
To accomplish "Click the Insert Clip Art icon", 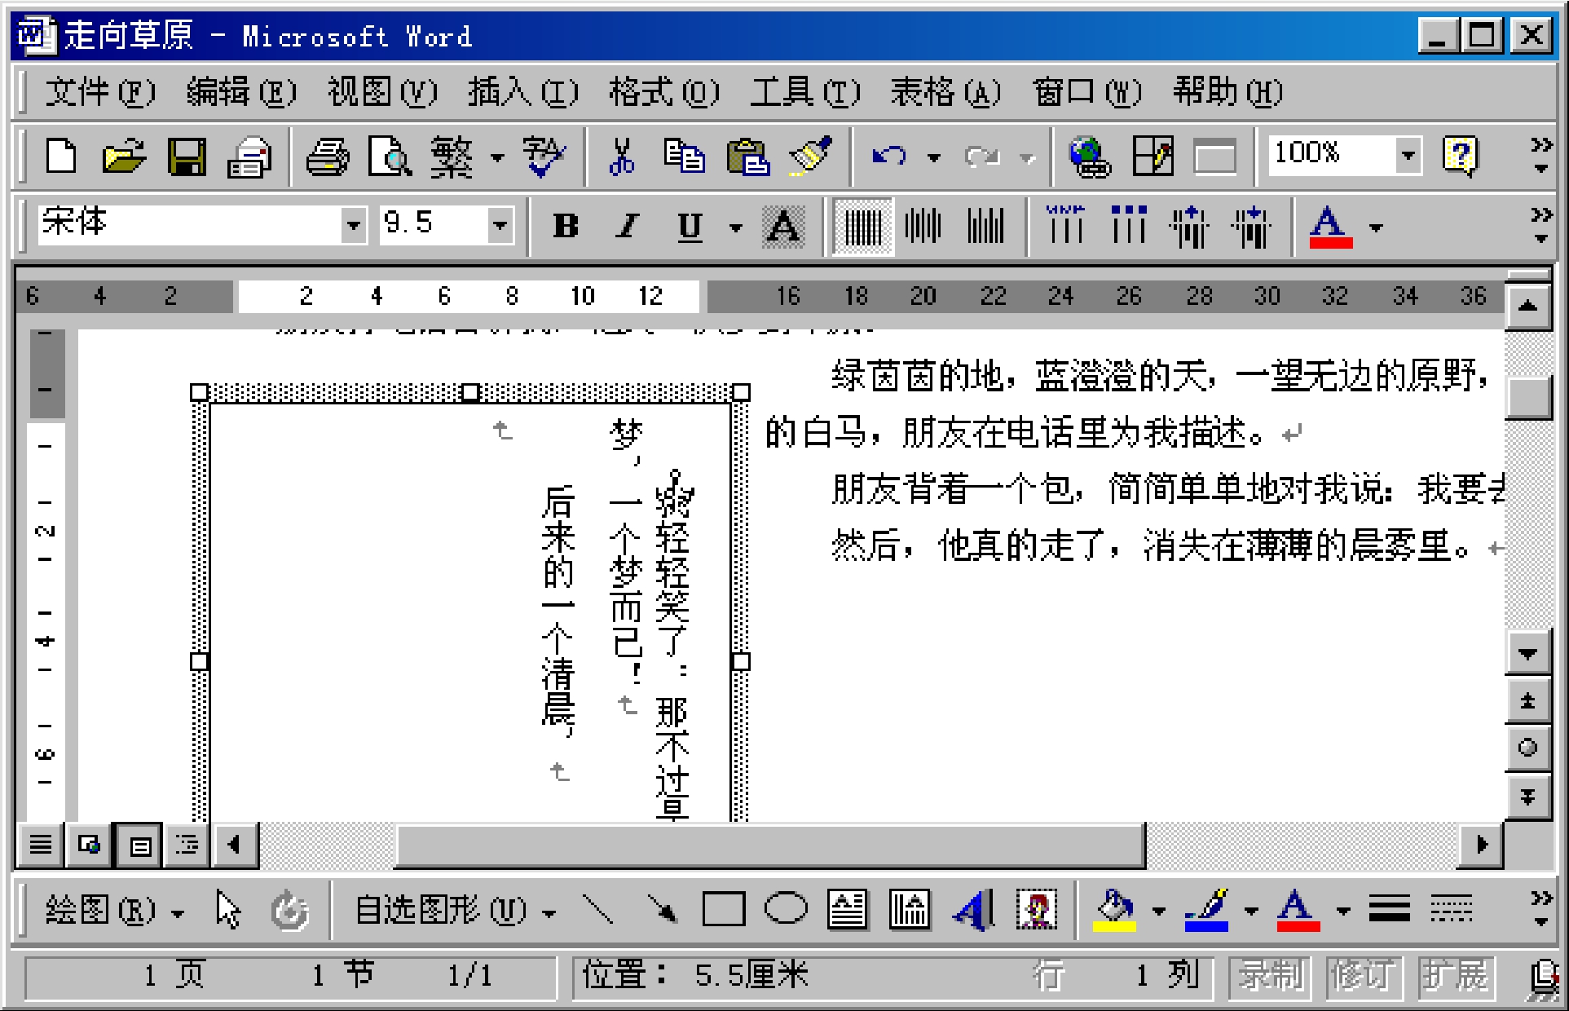I will [1036, 910].
